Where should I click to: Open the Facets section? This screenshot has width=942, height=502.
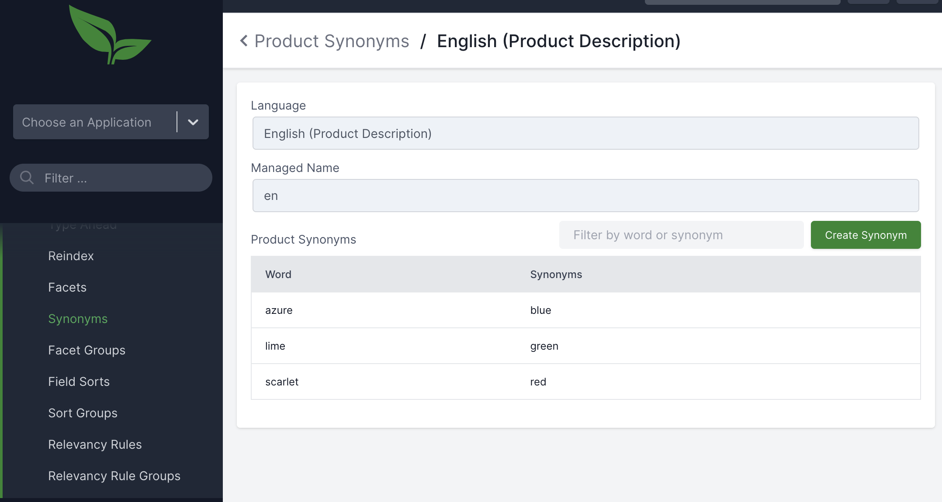point(67,287)
